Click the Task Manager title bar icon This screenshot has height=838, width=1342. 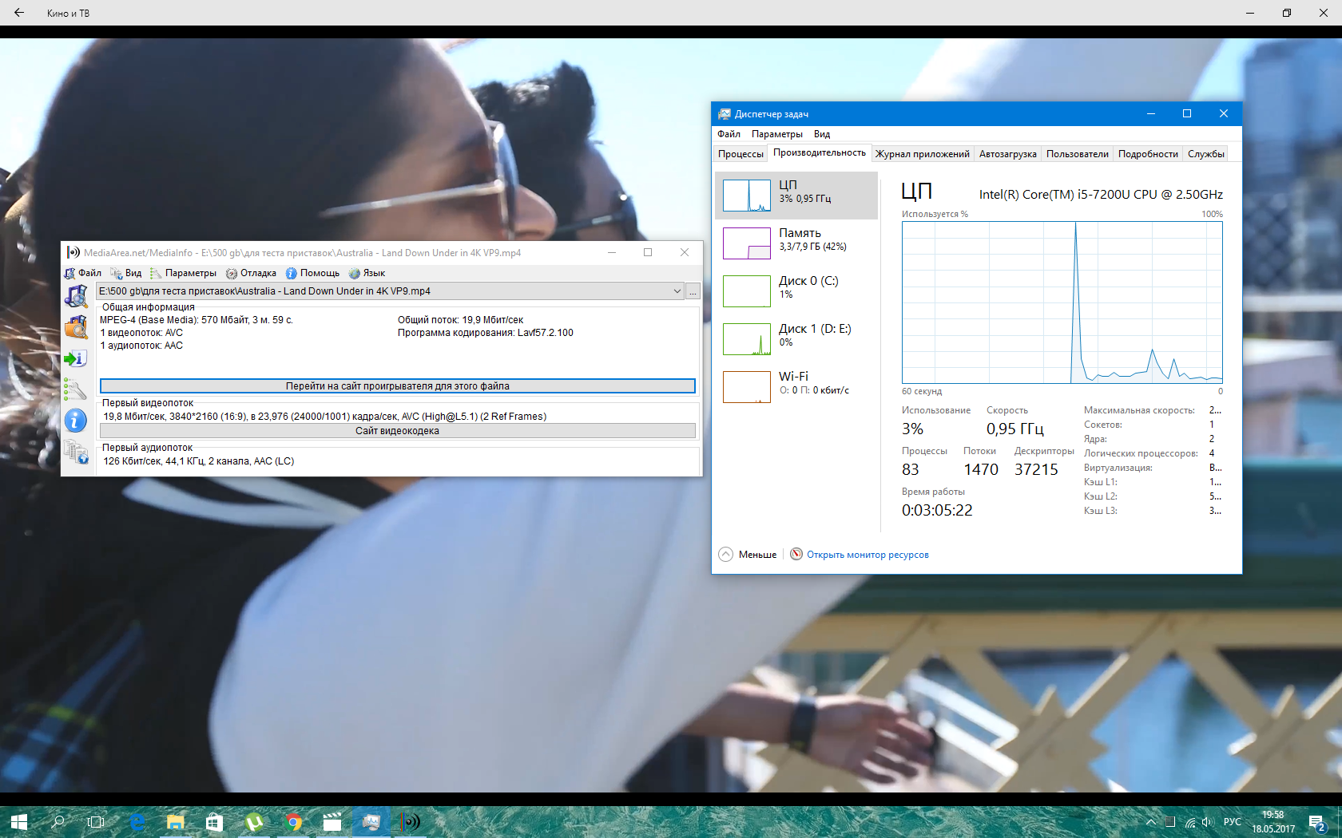point(725,114)
